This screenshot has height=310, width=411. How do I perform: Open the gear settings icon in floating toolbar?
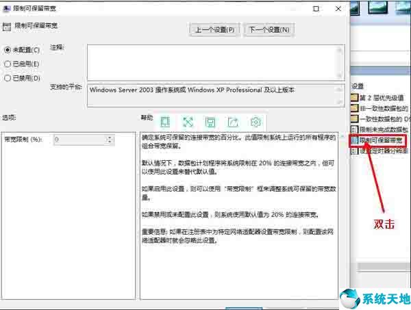pos(256,122)
